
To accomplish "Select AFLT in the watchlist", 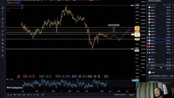I will pyautogui.click(x=160, y=10).
